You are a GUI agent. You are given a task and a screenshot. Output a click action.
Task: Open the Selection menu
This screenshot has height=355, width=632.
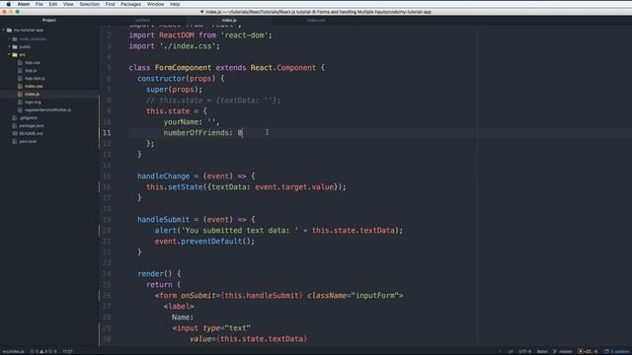pyautogui.click(x=90, y=4)
